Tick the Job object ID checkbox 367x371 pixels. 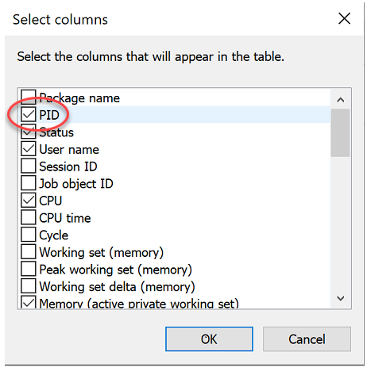[29, 183]
